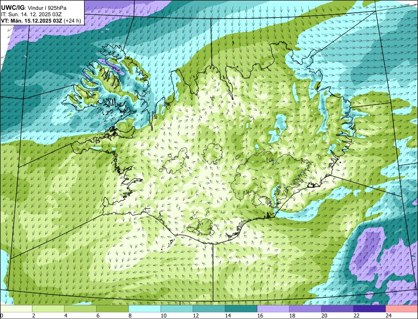Screen dimensions: 418x319
Task: Click the legend label 22
Action: (x=357, y=316)
